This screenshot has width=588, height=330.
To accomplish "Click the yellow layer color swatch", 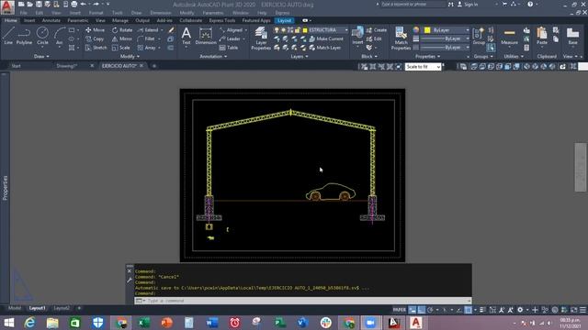I will [x=305, y=30].
